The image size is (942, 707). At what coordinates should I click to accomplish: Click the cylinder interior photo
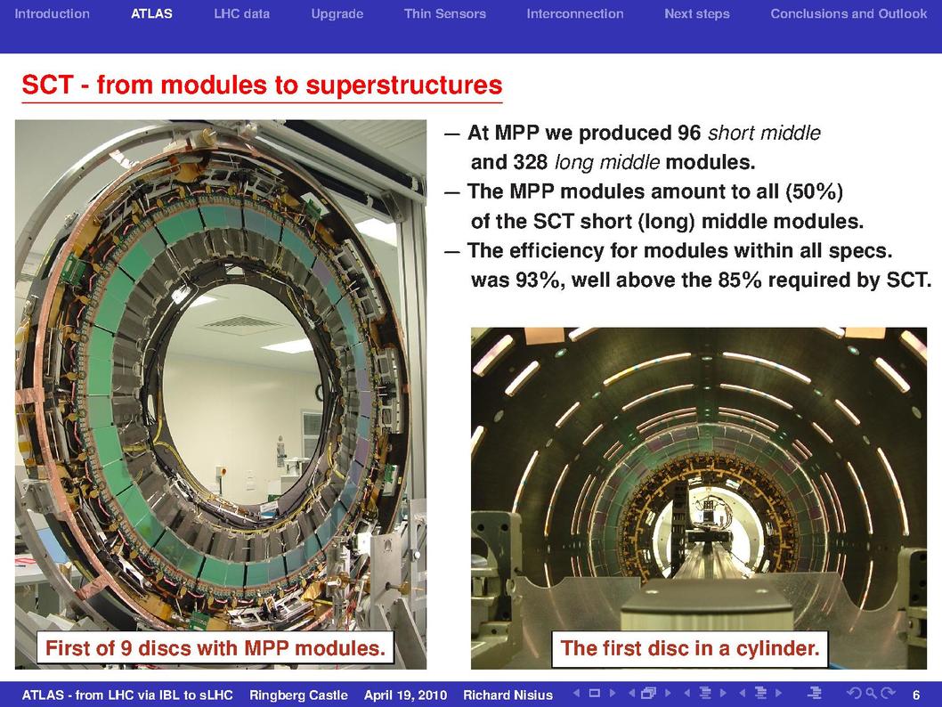[699, 498]
